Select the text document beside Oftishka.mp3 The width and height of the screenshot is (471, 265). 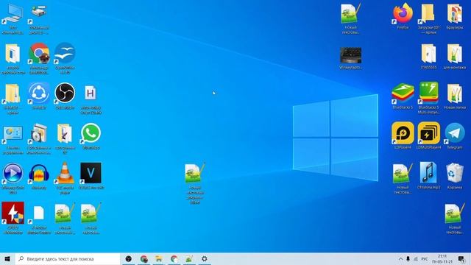point(403,173)
